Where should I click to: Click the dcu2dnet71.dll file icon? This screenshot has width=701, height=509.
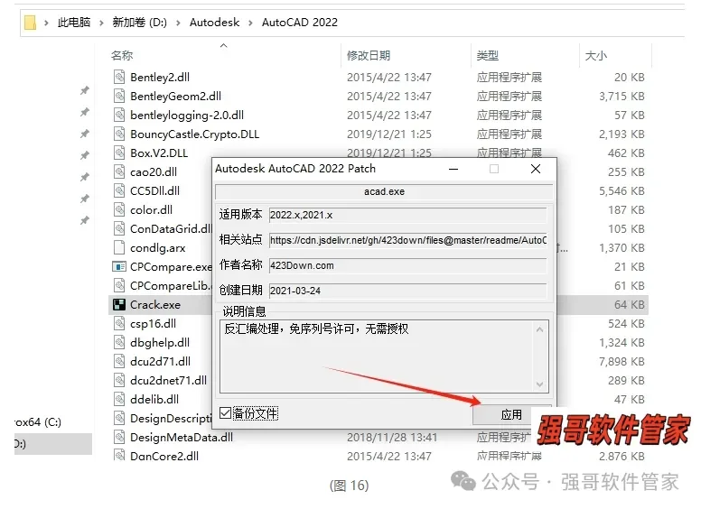coord(119,381)
